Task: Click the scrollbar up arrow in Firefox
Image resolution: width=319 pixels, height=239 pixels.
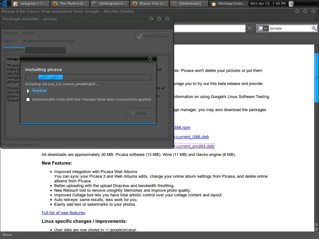Action: click(317, 225)
